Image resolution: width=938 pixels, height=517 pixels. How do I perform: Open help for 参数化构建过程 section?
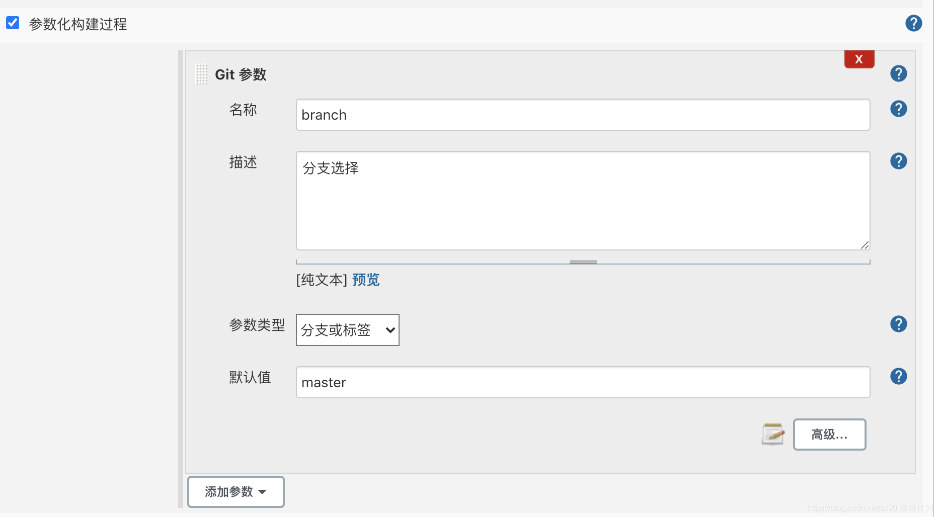click(x=913, y=23)
